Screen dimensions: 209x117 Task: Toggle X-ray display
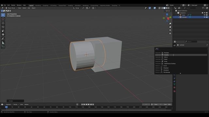(x=159, y=8)
